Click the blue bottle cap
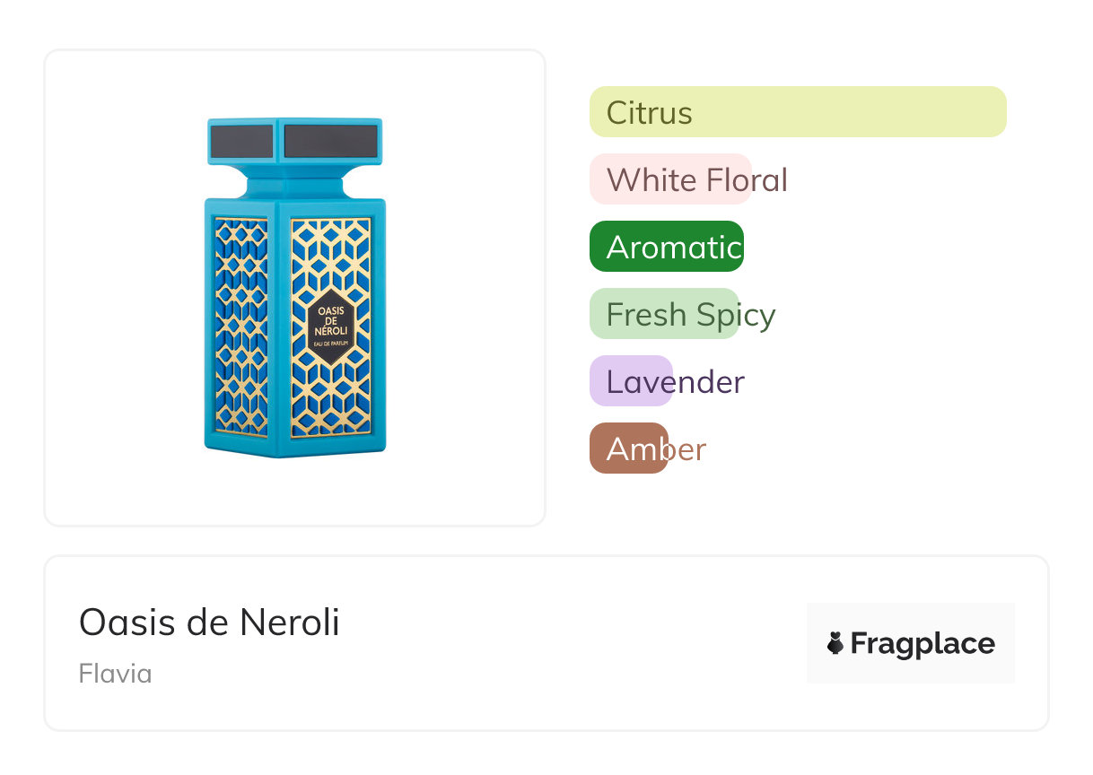This screenshot has height=775, width=1093. (294, 141)
